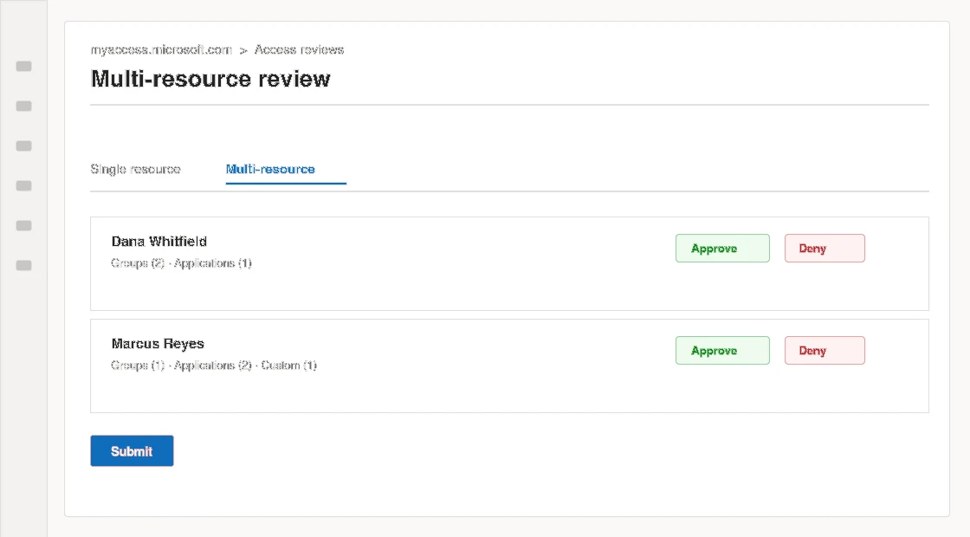This screenshot has width=970, height=537.
Task: Deny Dana Whitfield's access
Action: [824, 248]
